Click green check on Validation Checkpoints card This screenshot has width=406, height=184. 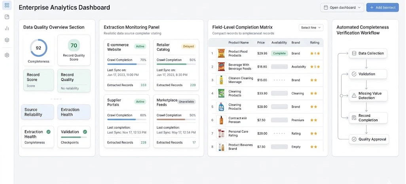pyautogui.click(x=85, y=132)
